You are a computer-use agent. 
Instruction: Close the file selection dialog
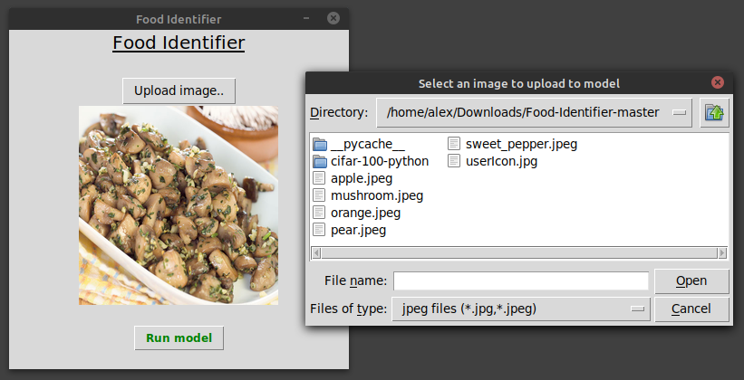point(718,82)
